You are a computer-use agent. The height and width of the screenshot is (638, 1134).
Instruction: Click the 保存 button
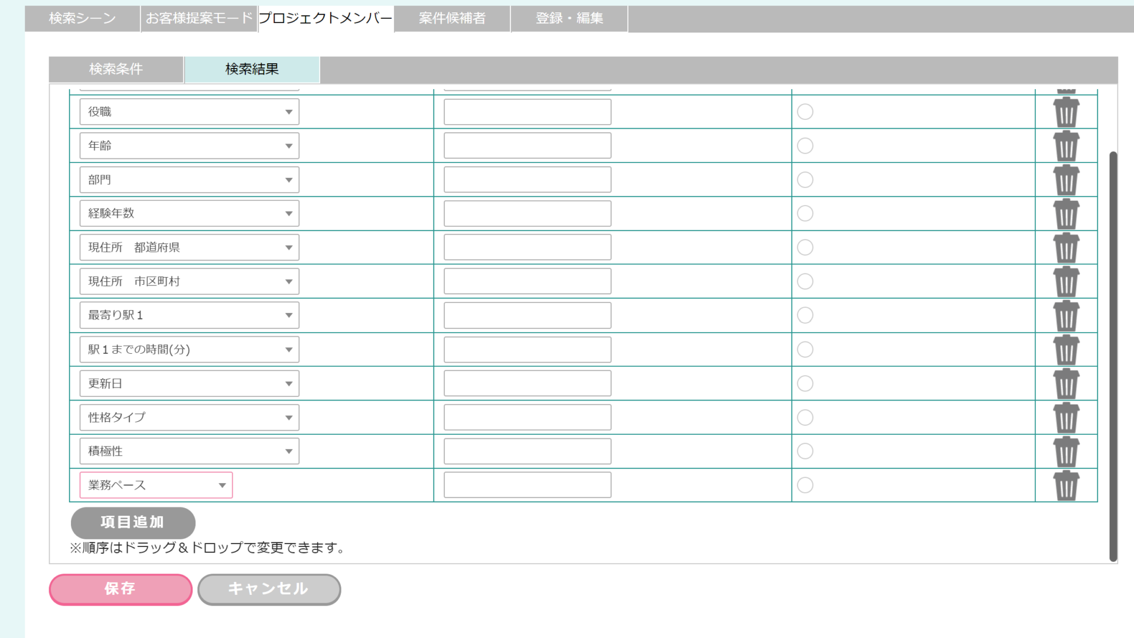pos(120,589)
